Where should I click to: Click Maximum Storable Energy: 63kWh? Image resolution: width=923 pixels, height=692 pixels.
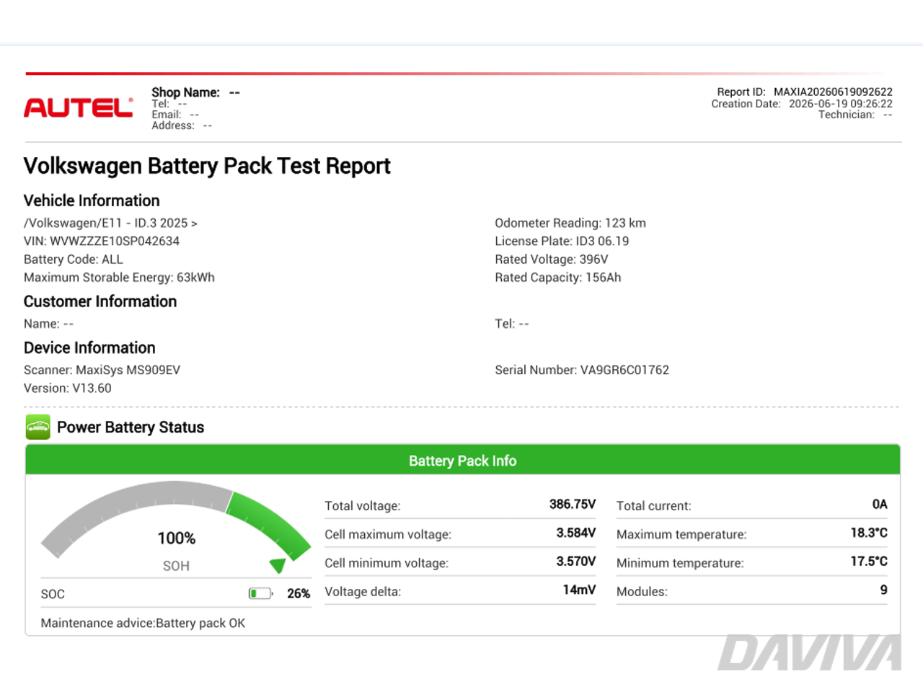click(119, 278)
